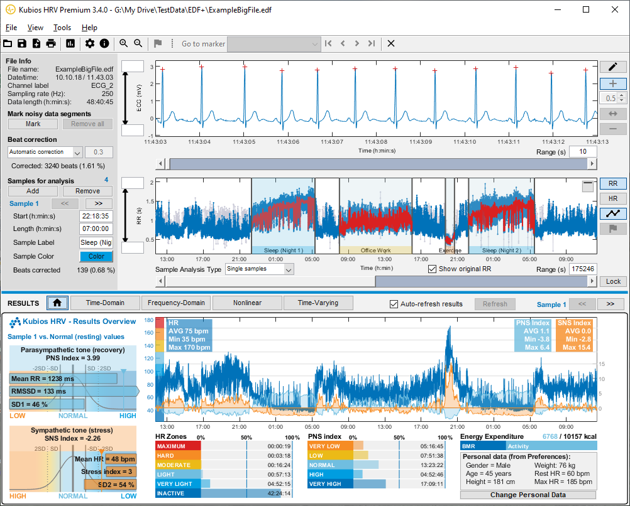This screenshot has height=506, width=630.
Task: Open the Help menu
Action: tap(89, 27)
